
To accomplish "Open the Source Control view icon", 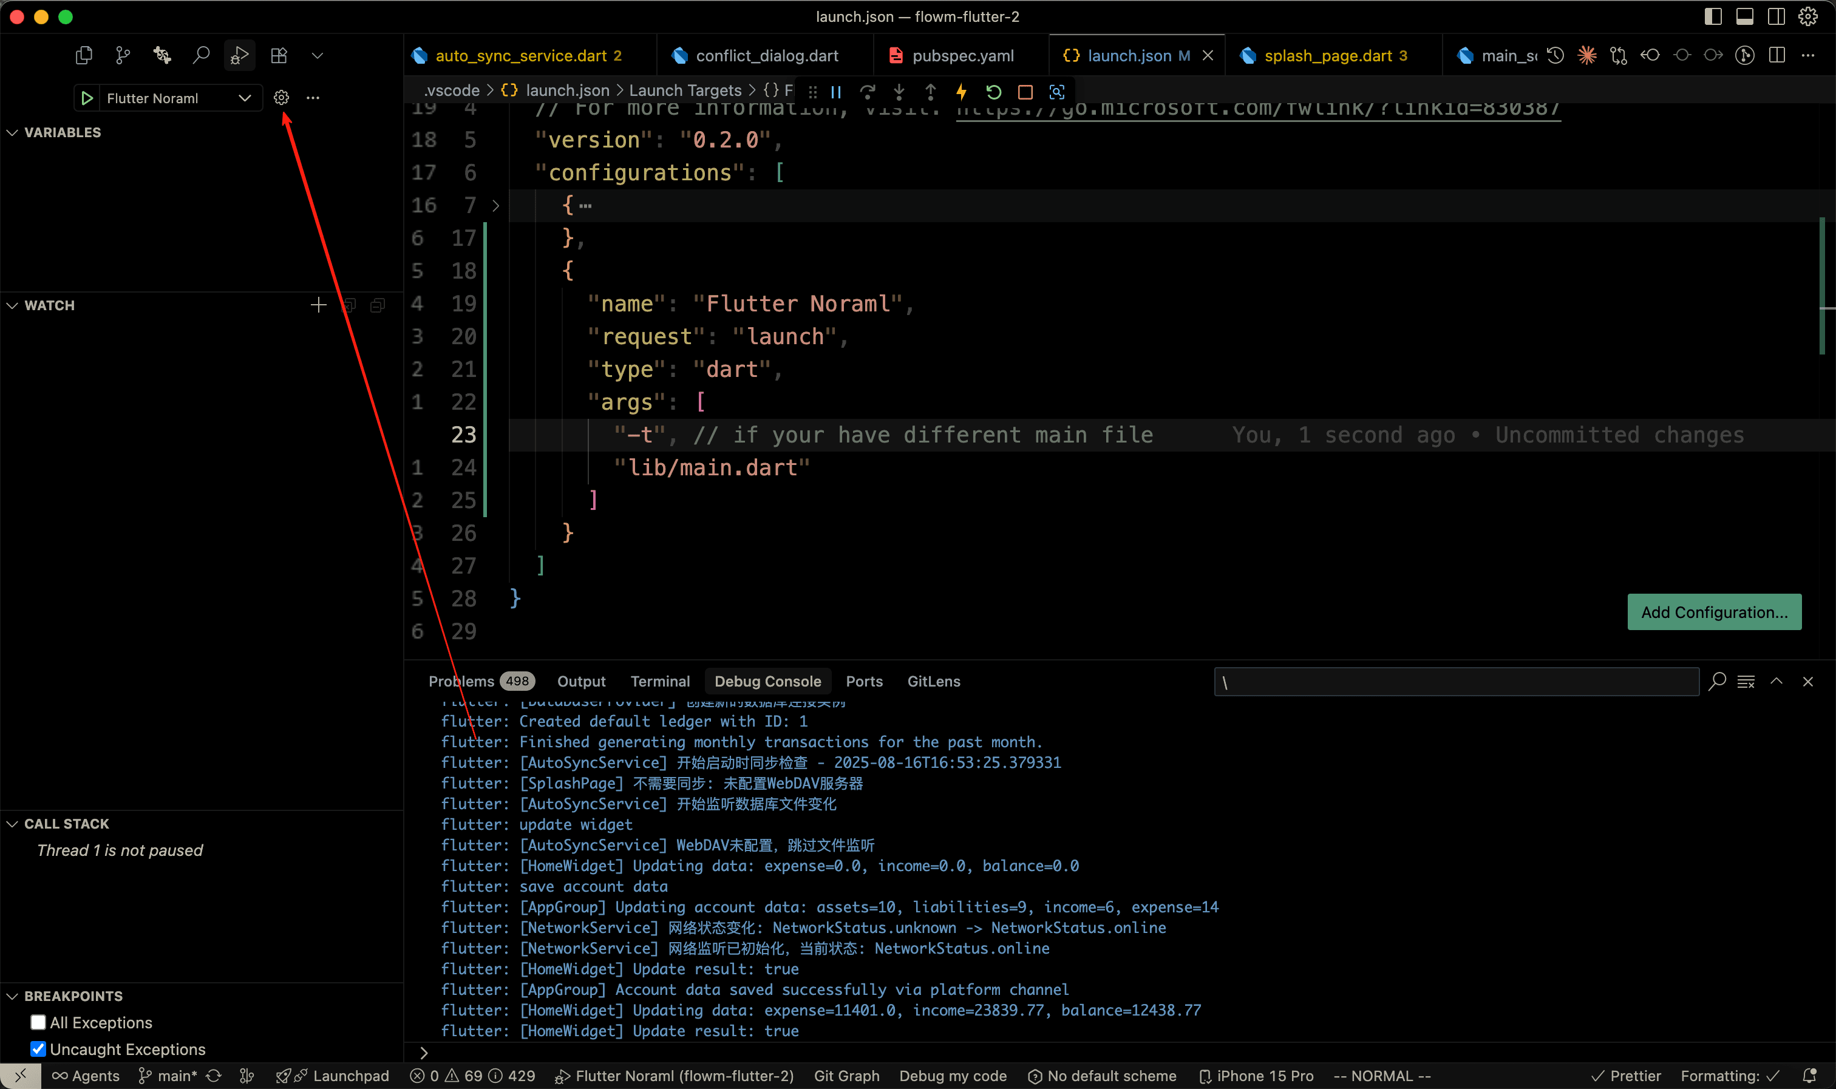I will coord(123,55).
